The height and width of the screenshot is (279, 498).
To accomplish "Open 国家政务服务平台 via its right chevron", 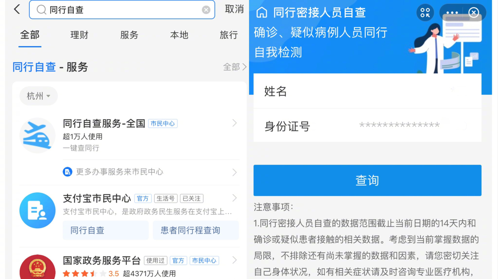I will [x=234, y=260].
